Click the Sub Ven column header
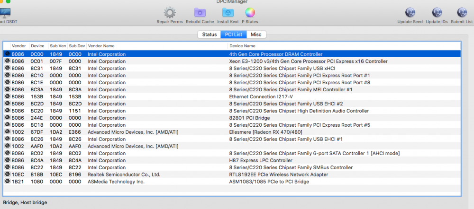474x209 pixels. click(x=58, y=46)
